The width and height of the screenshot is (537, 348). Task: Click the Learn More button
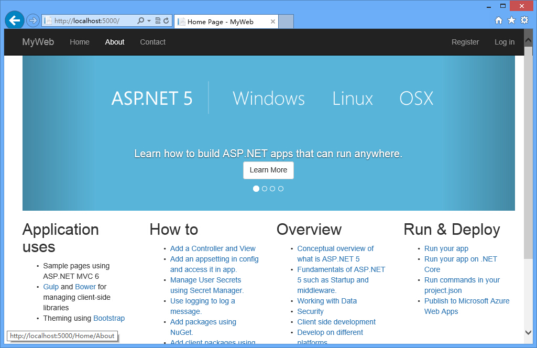pos(268,170)
